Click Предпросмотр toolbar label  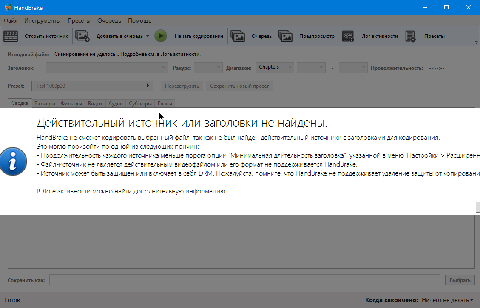(x=317, y=36)
